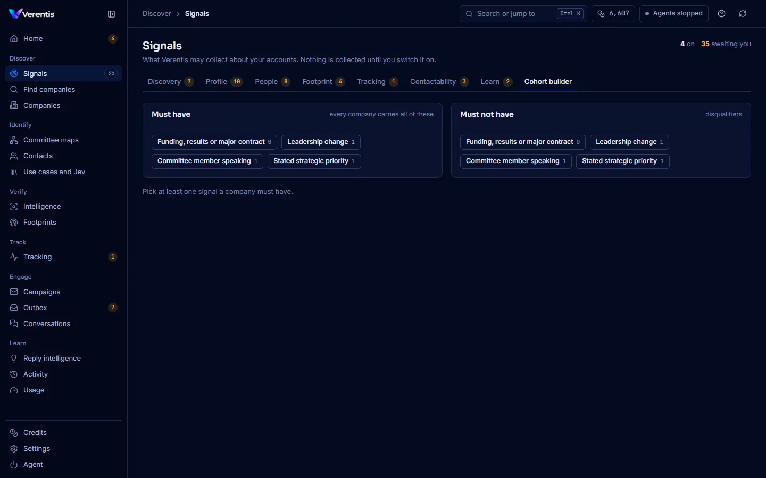The height and width of the screenshot is (478, 766).
Task: Click the Home icon in sidebar
Action: (14, 39)
